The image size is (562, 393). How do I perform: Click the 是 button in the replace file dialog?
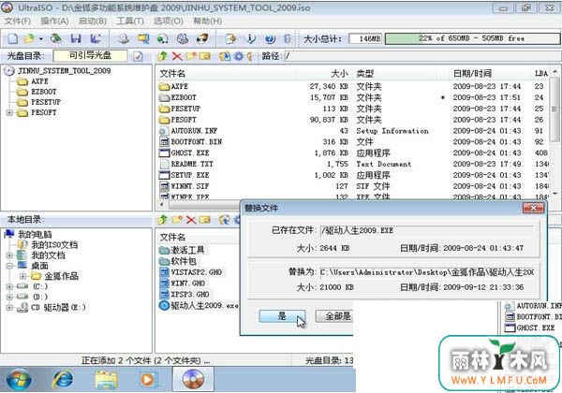pos(282,315)
